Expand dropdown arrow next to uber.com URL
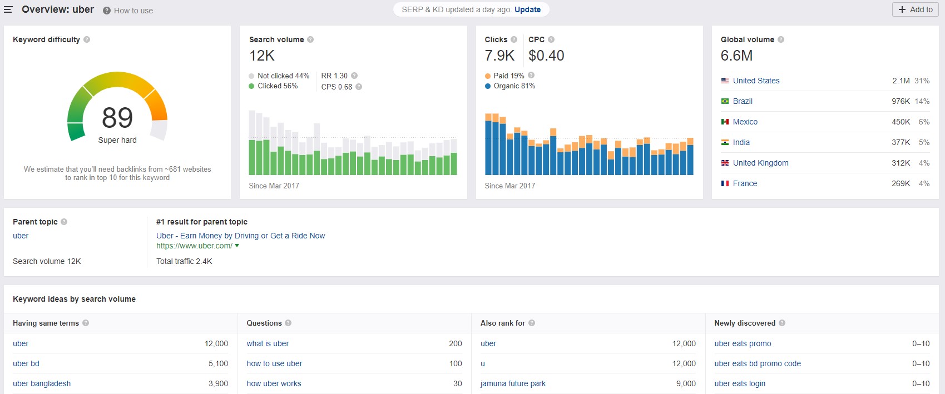Viewport: 945px width, 394px height. (237, 246)
